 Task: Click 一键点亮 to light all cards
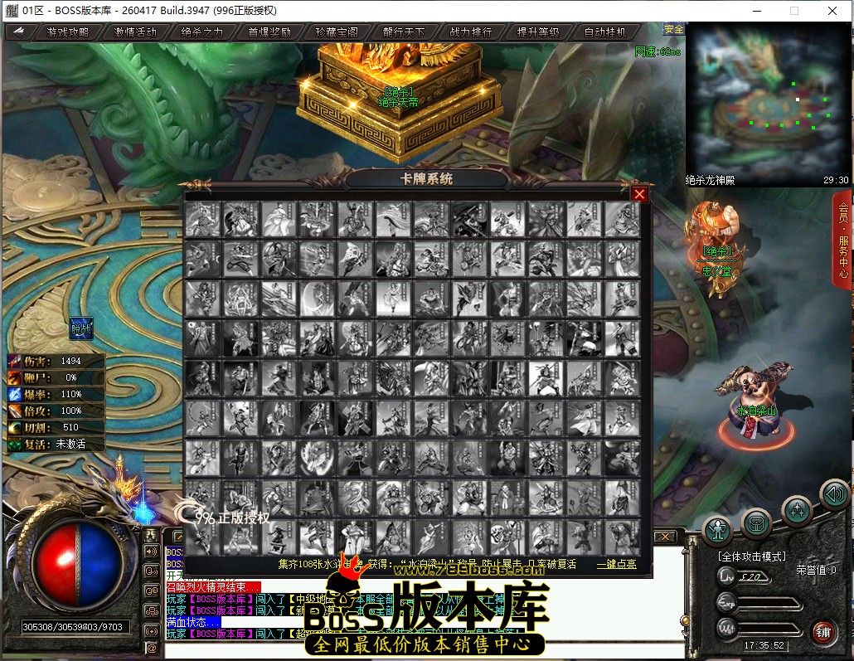[617, 564]
